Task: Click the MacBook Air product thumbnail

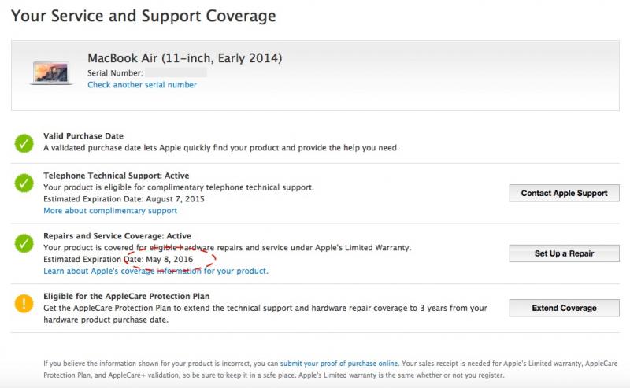Action: [51, 73]
